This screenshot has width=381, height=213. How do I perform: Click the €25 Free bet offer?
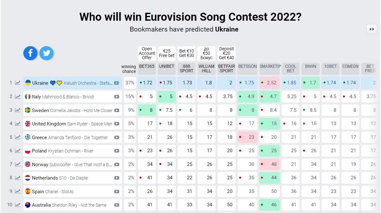tap(167, 53)
